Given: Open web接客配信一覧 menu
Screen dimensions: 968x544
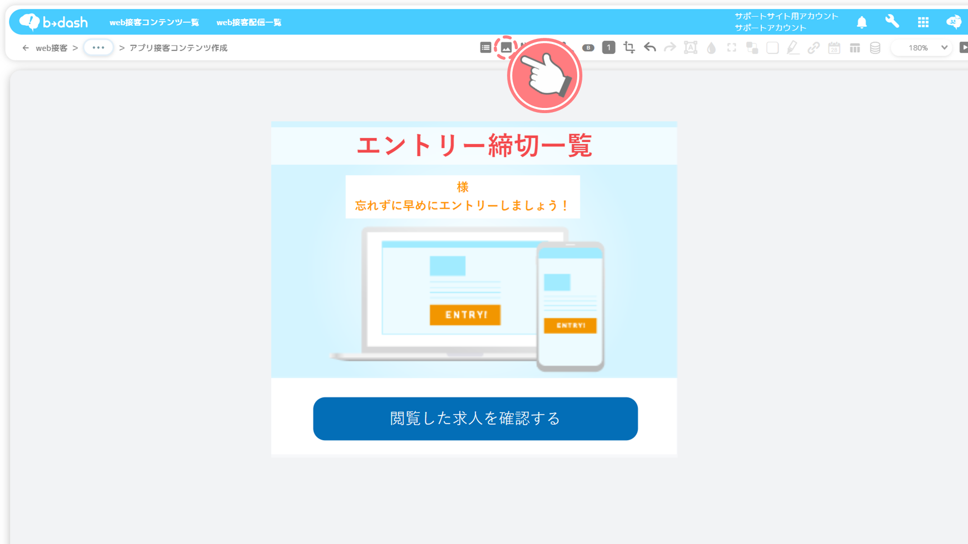Looking at the screenshot, I should (249, 23).
